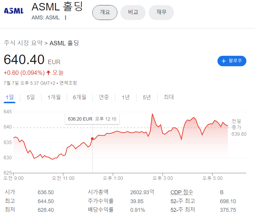
Task: Click the red chart data point marker
Action: [92, 139]
